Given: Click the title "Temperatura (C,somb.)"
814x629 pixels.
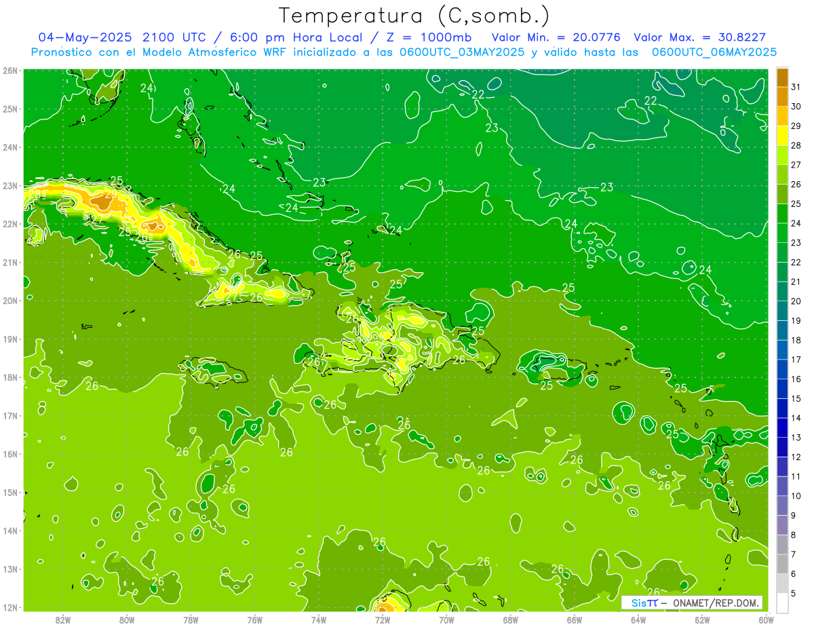Looking at the screenshot, I should 414,16.
